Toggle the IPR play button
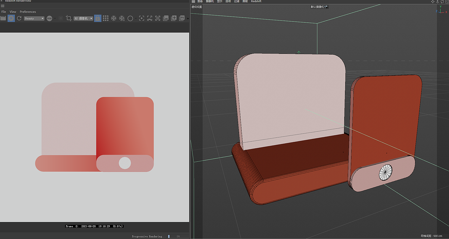The width and height of the screenshot is (449, 239). (11, 18)
